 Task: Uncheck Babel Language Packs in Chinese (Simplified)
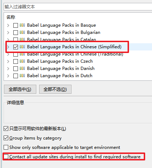[x=15, y=47]
